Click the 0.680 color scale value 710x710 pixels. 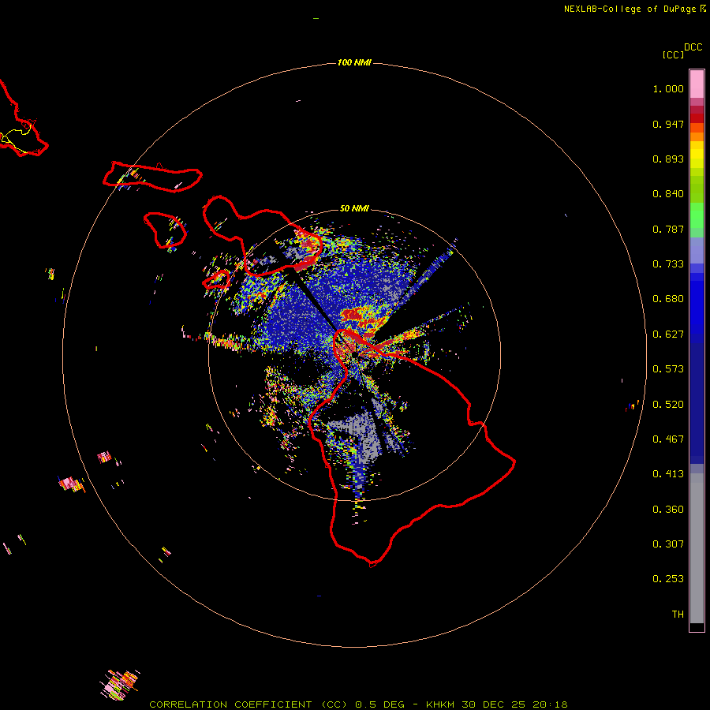[668, 299]
